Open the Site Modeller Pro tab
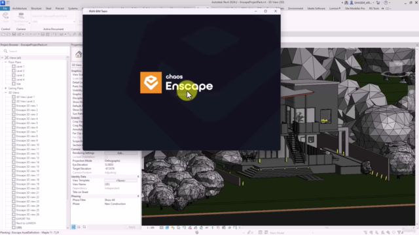Viewport: 419px width, 235px height. click(355, 8)
